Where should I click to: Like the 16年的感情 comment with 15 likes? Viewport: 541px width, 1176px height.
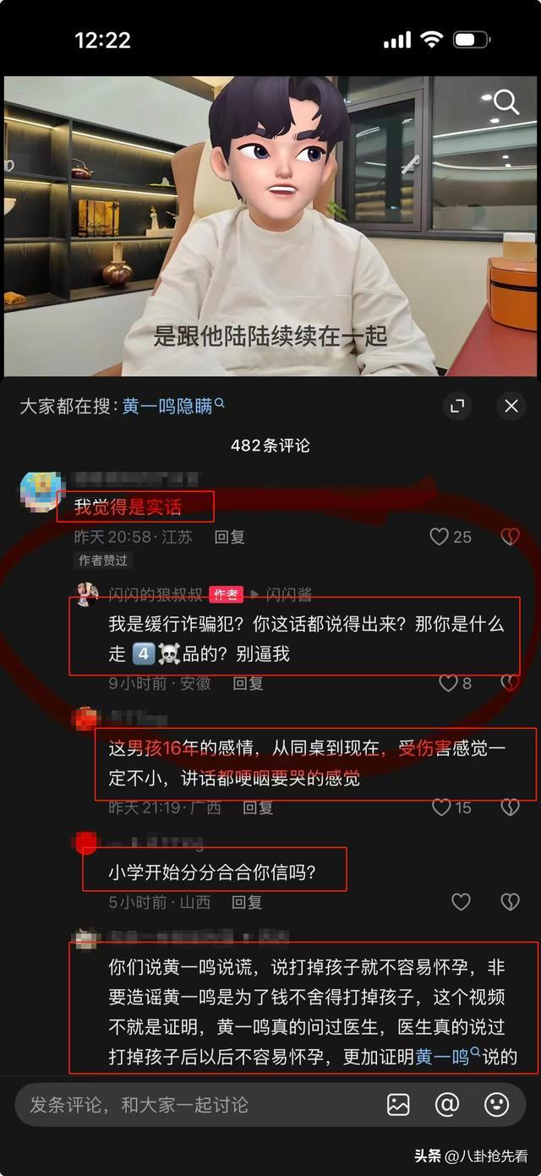pos(451,807)
